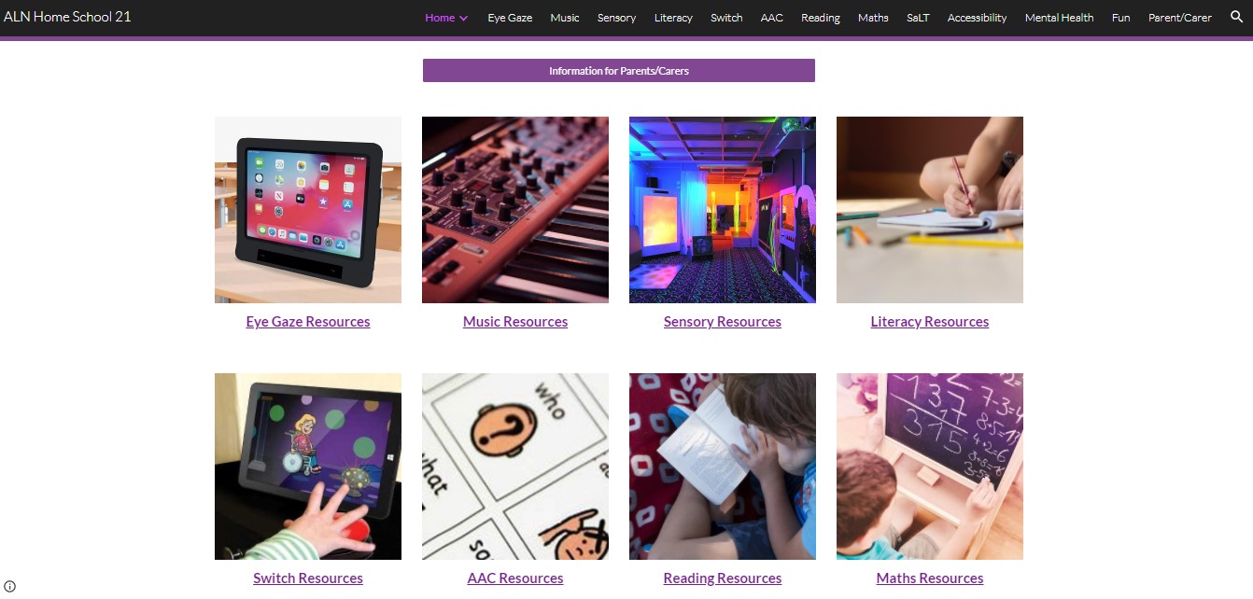Open the Mental Health menu item
This screenshot has width=1253, height=599.
[x=1059, y=18]
